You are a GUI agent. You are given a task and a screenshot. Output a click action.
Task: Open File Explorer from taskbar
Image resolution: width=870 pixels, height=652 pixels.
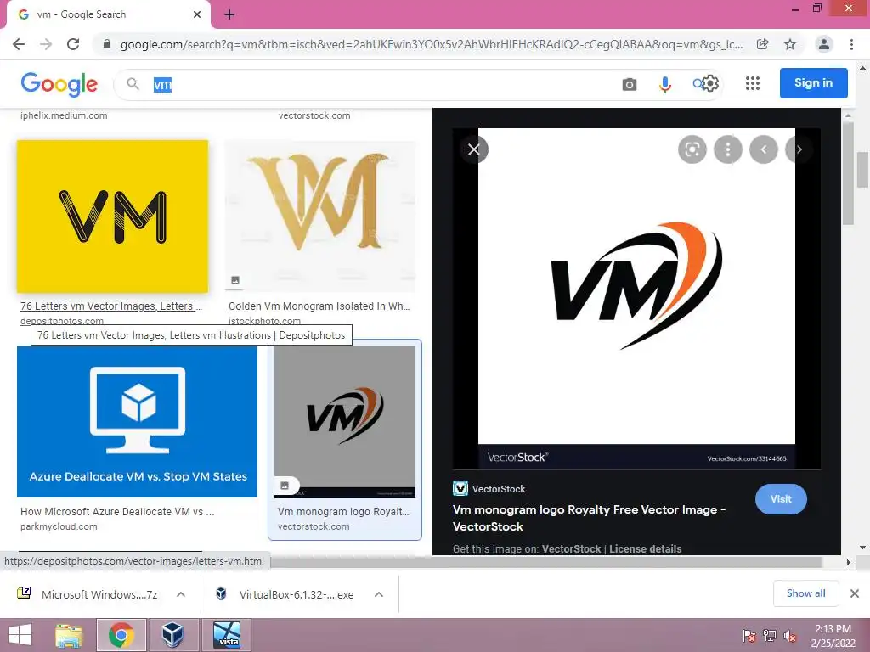[x=69, y=635]
